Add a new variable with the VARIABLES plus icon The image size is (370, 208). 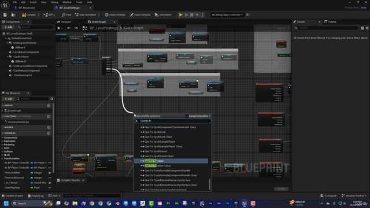click(49, 133)
